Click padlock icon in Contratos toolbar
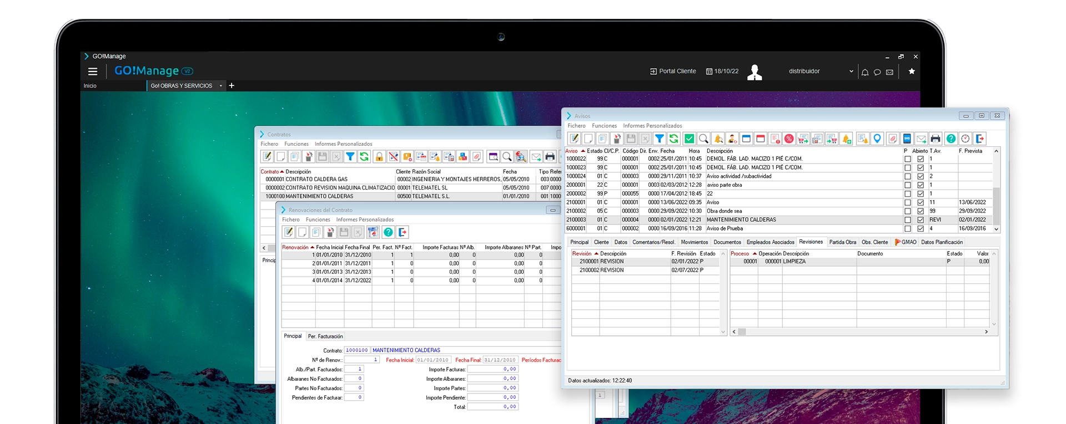 [x=379, y=157]
